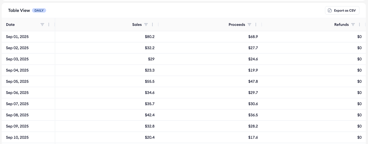
Task: Sort by the Proceeds column header
Action: tap(237, 25)
